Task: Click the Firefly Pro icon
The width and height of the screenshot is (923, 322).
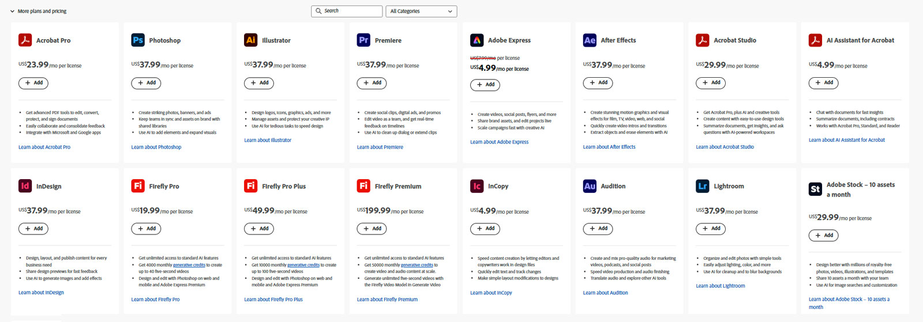Action: pos(138,186)
